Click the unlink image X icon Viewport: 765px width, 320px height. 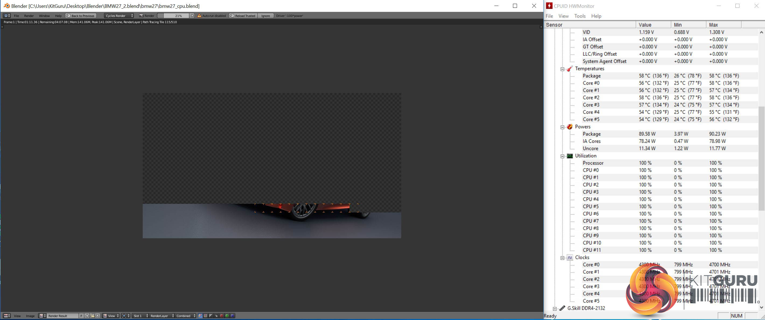click(x=97, y=315)
